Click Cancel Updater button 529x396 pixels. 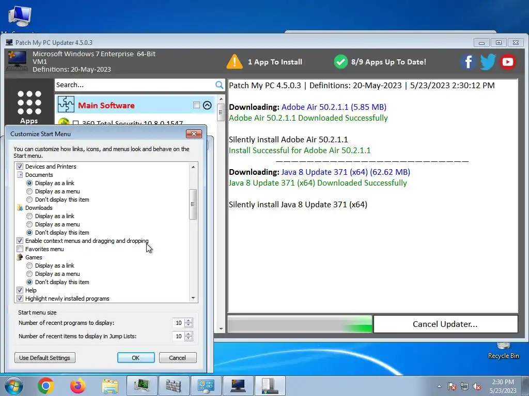coord(445,324)
